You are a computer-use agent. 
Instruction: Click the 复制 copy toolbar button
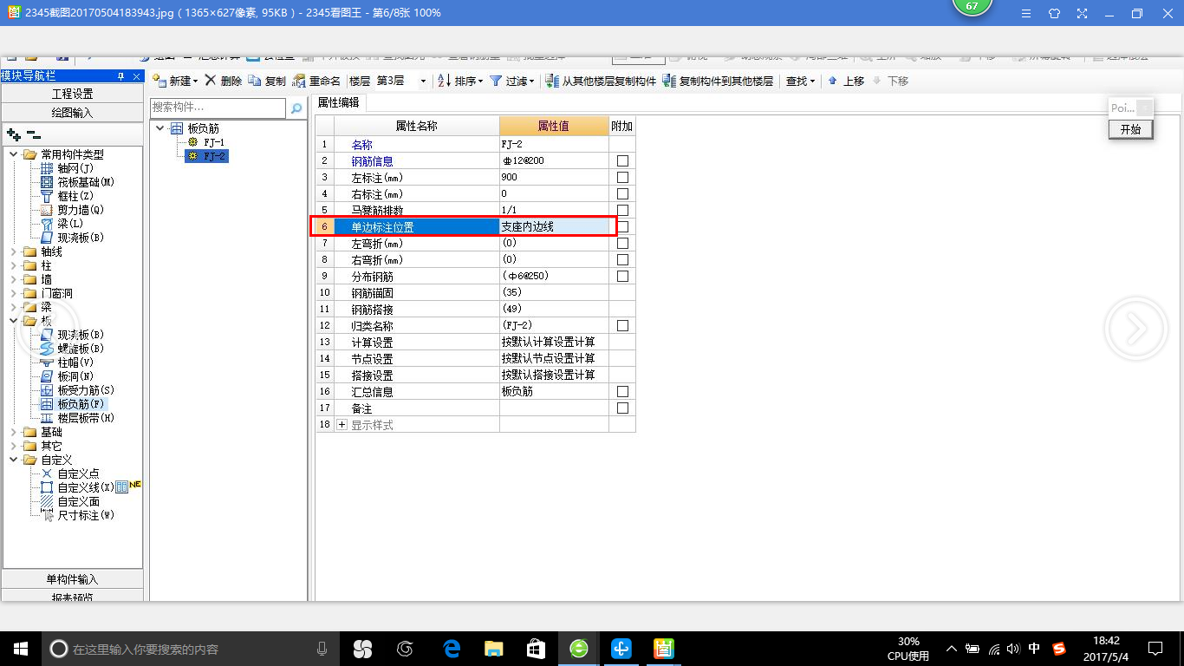(267, 81)
